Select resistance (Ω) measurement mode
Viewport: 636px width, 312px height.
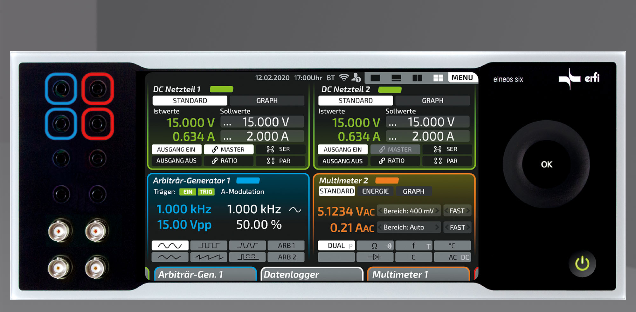[x=375, y=246]
